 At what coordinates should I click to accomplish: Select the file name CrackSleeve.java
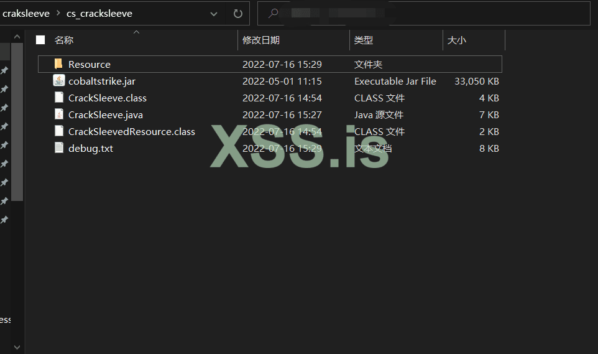105,114
